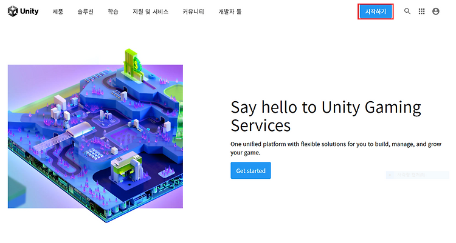Click the Unity cube logo icon
The width and height of the screenshot is (456, 243).
pyautogui.click(x=13, y=12)
